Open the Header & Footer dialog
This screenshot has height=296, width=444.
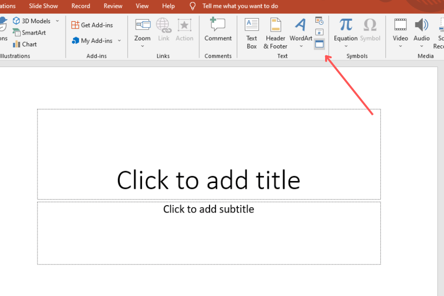coord(275,33)
